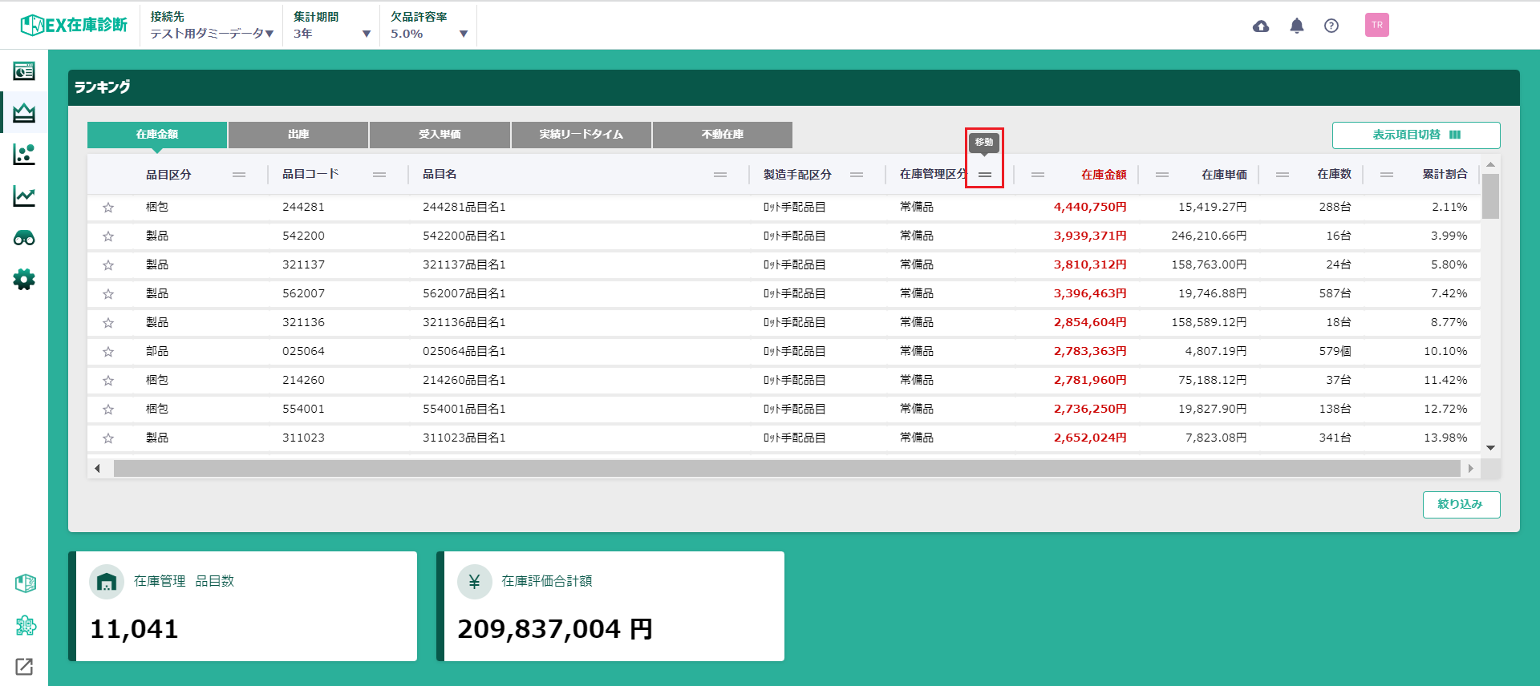Open notifications bell icon

[1296, 26]
